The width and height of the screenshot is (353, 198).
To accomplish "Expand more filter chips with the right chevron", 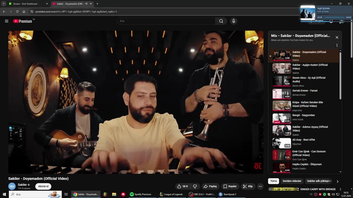I will point(338,181).
